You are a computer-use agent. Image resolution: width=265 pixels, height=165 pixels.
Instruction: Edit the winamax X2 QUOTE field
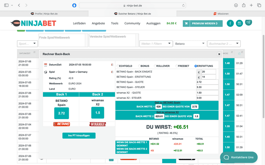207,93
